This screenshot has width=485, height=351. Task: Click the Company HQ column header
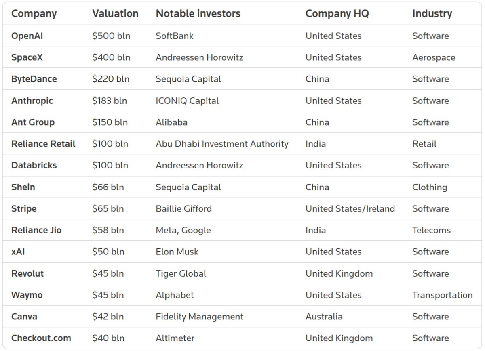point(337,14)
